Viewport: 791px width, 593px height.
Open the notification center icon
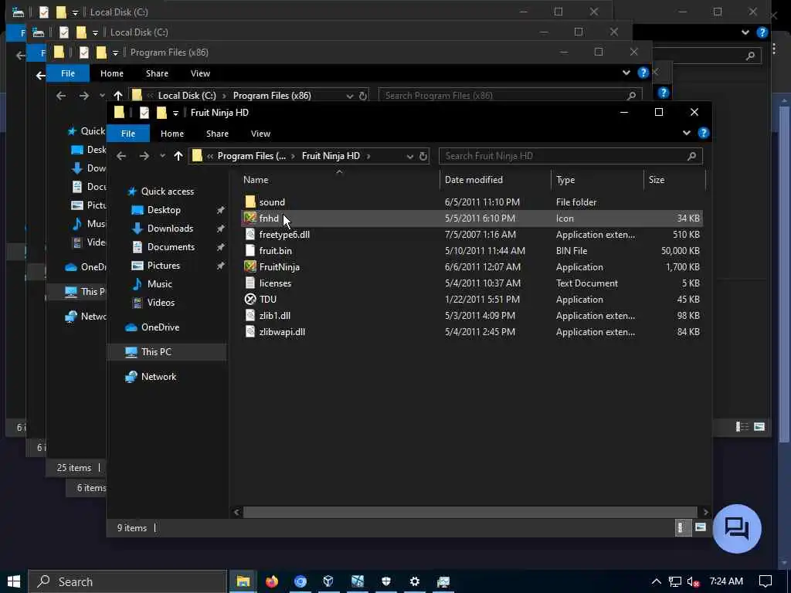(766, 581)
